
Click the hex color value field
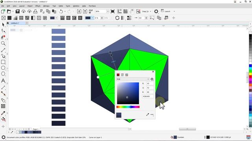148,96
